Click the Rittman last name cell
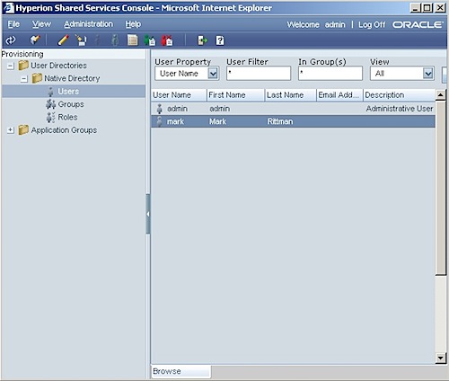449x381 pixels. pos(280,121)
